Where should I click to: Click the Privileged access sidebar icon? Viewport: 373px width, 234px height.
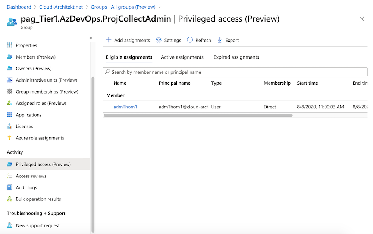(10, 164)
